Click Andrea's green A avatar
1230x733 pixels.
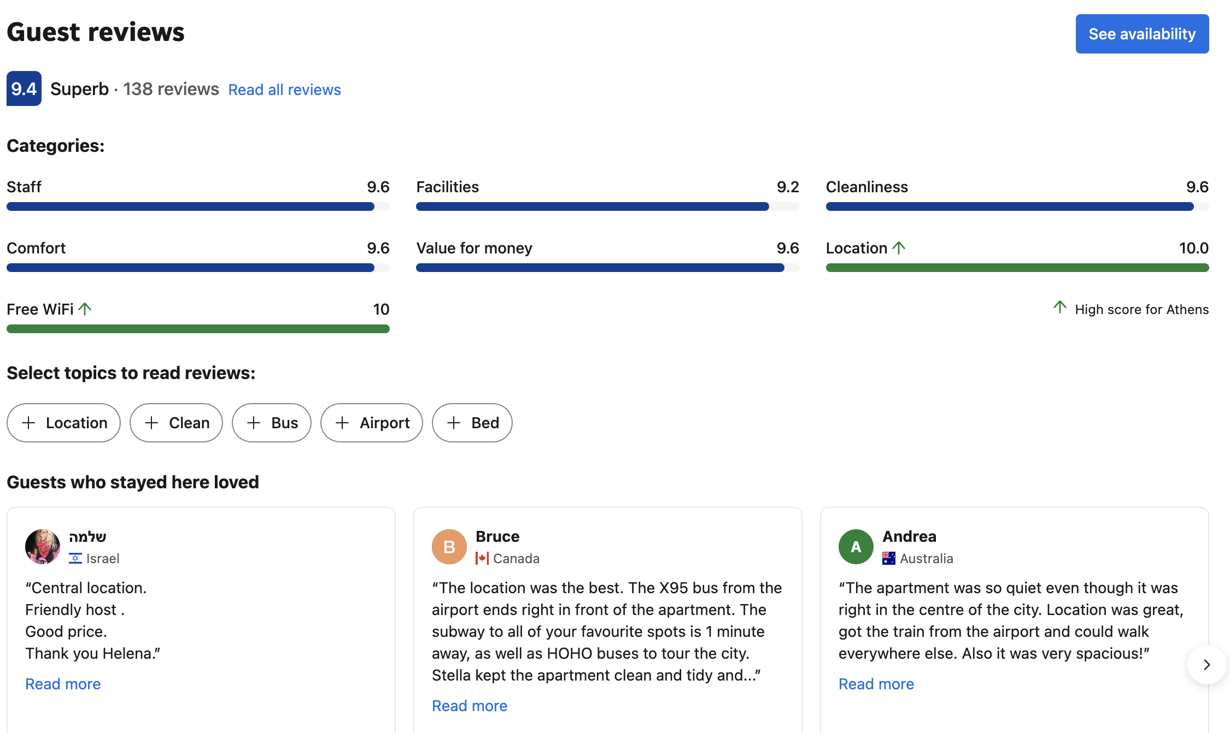(856, 546)
